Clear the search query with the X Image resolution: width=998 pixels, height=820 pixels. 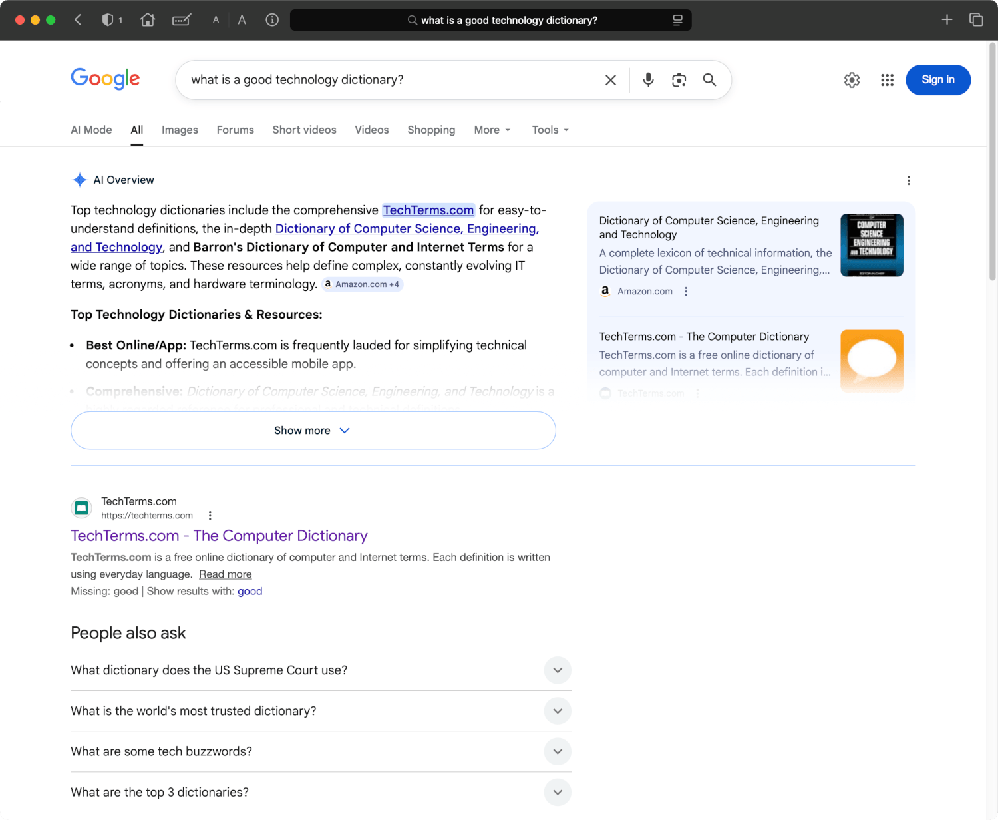tap(610, 79)
